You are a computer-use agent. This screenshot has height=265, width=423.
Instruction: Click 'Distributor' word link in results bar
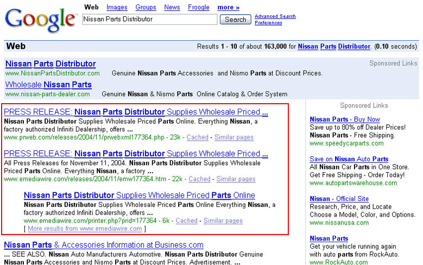(354, 46)
